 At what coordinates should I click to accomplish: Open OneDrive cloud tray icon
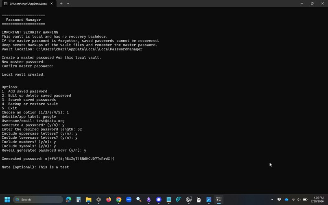click(x=286, y=200)
